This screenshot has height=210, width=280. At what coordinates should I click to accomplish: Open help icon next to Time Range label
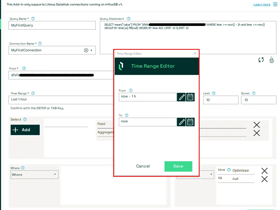[33, 93]
